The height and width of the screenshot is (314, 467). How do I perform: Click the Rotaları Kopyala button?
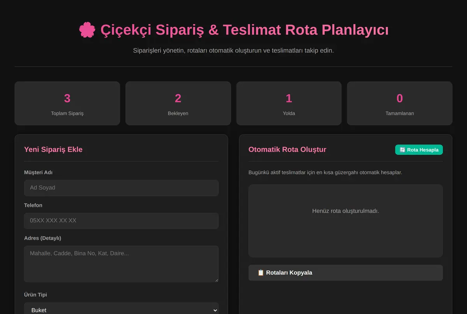(x=346, y=273)
